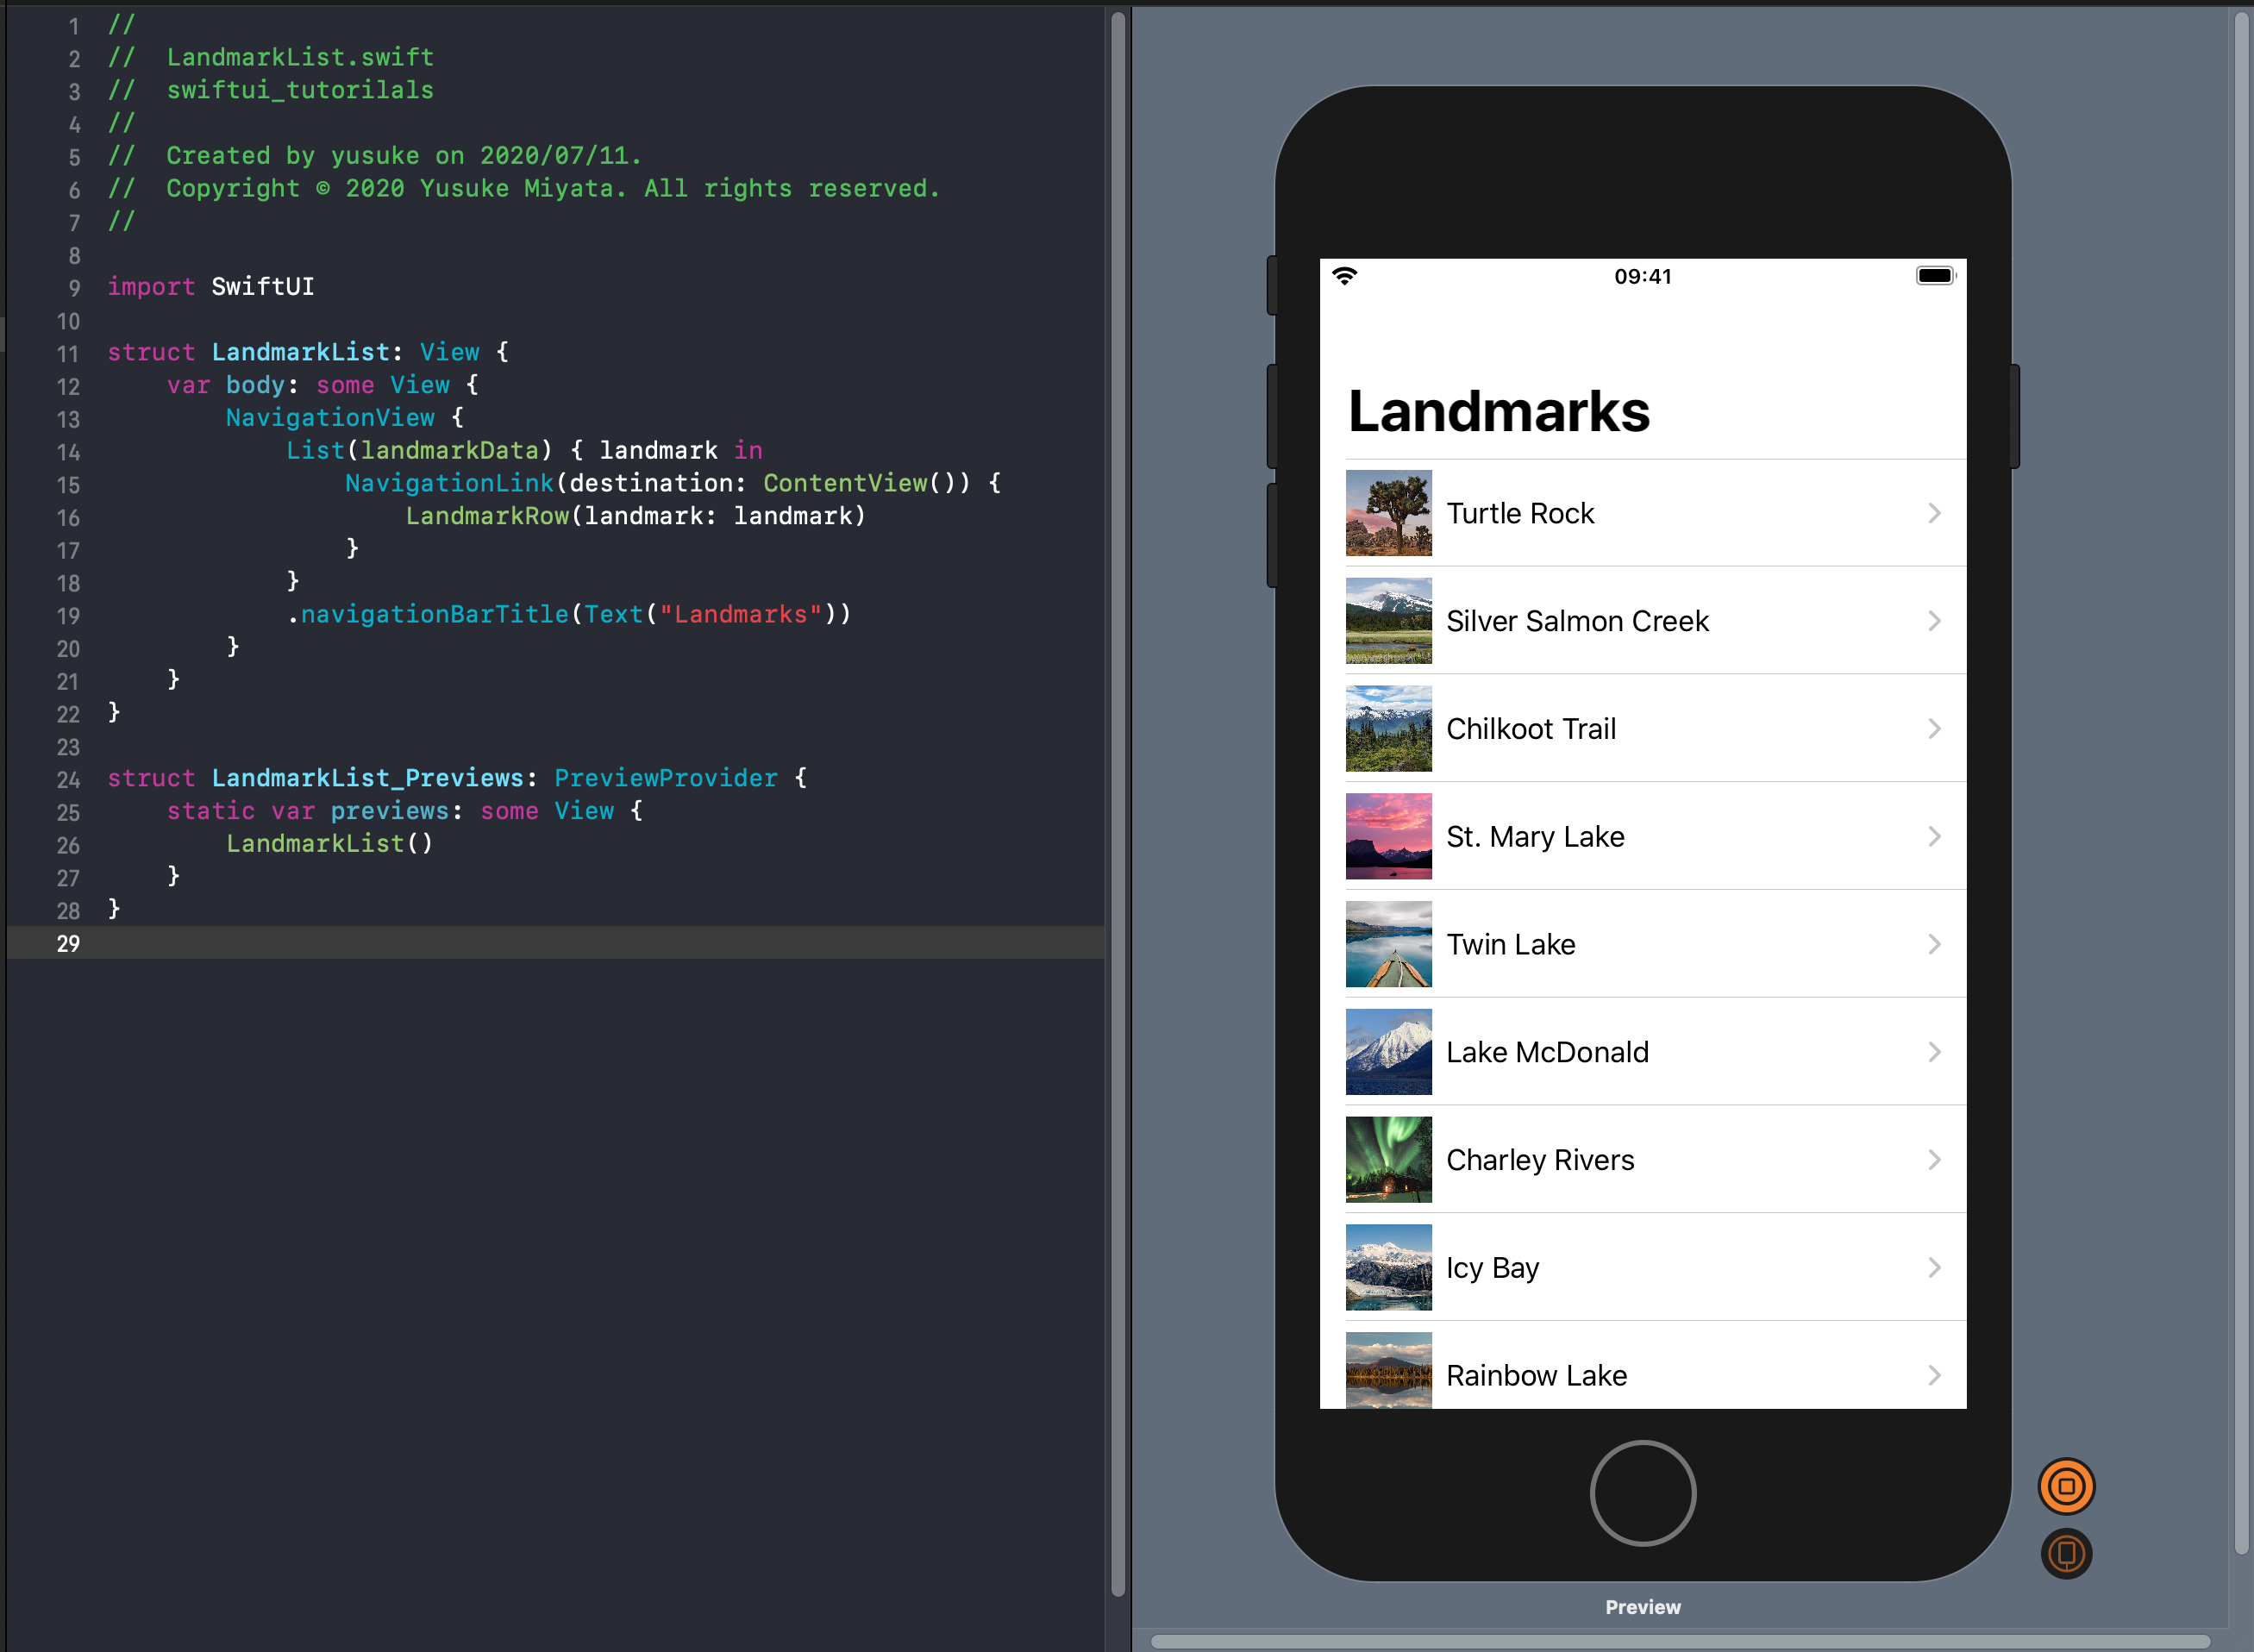Click the battery icon in the simulator status bar
The width and height of the screenshot is (2254, 1652).
coord(1935,276)
